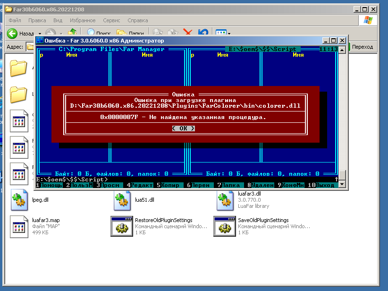The height and width of the screenshot is (291, 388).
Task: Click left panel status Байт: 0 Б line
Action: [x=111, y=174]
